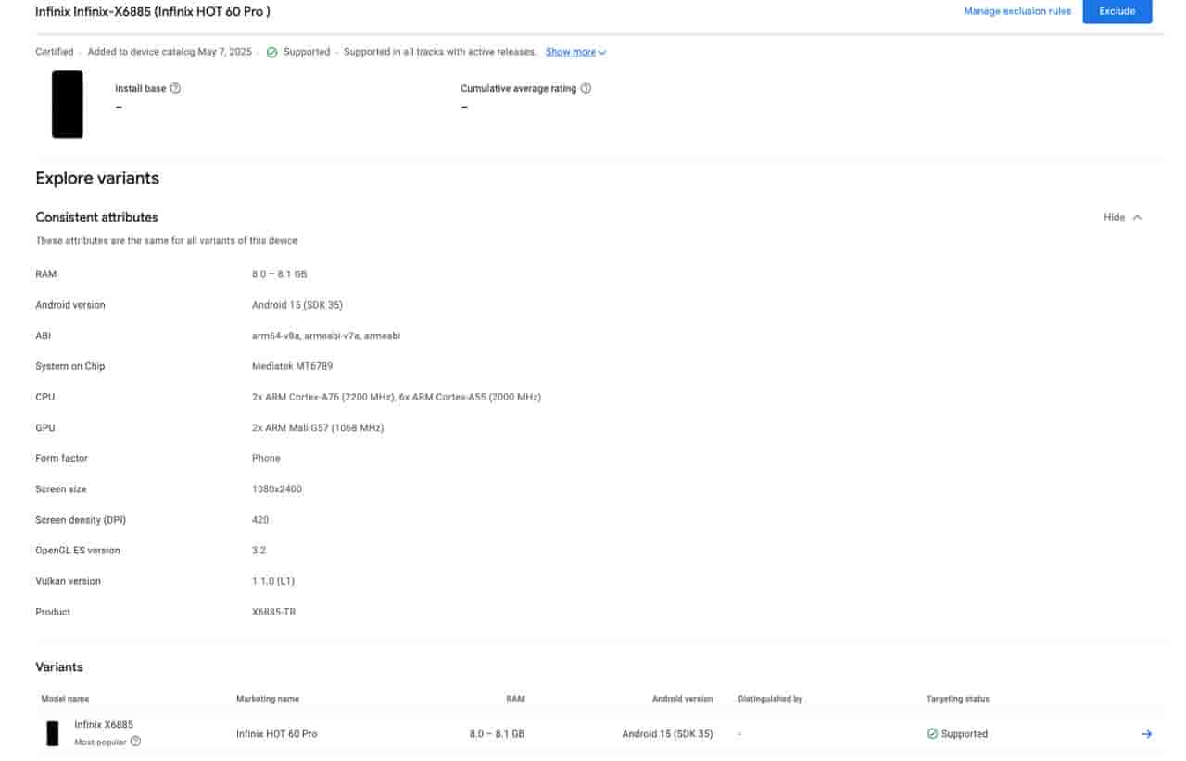Click the RAM column header in the Variants table
The width and height of the screenshot is (1186, 761).
coord(515,699)
